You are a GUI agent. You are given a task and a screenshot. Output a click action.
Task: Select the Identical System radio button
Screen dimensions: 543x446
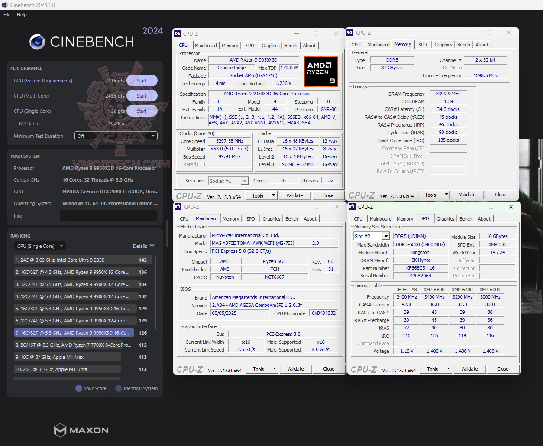coord(118,388)
